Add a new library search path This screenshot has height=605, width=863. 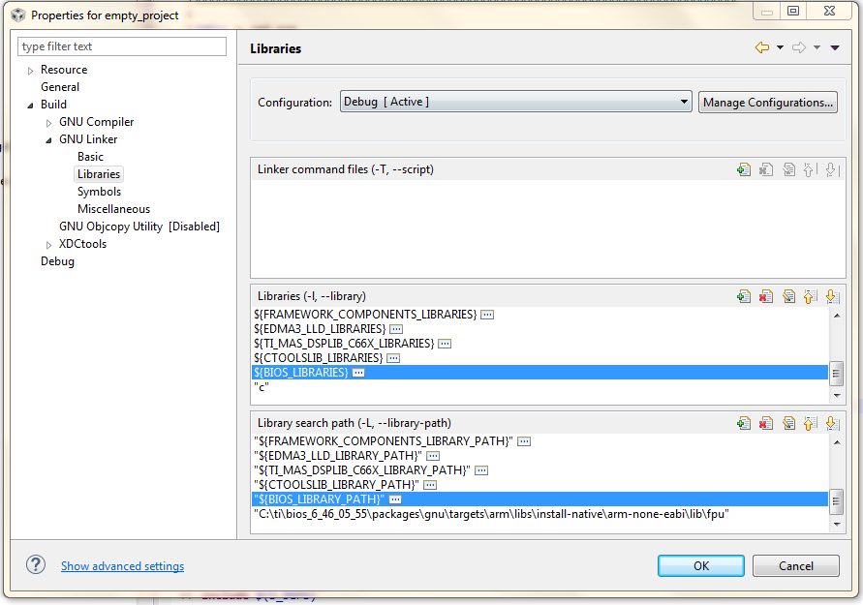click(x=744, y=423)
